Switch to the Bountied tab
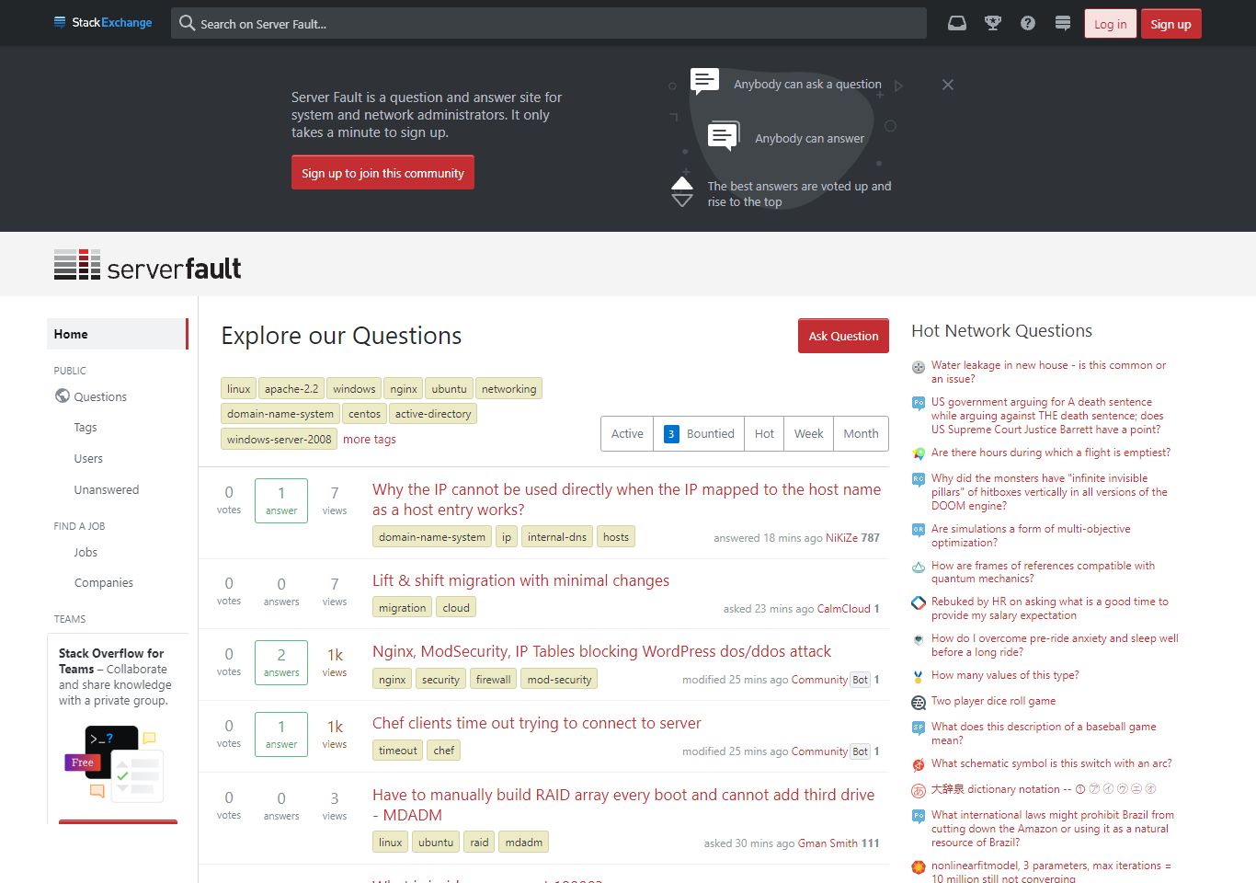This screenshot has height=883, width=1256. point(699,434)
